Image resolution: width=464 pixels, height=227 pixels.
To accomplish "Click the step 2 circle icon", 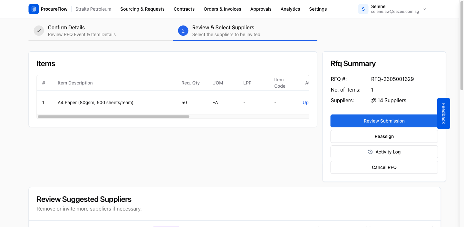I will tap(183, 31).
